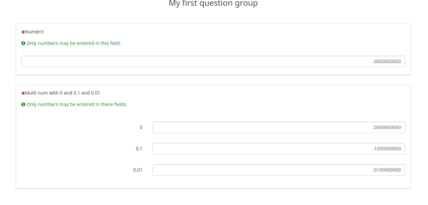The image size is (428, 205).
Task: Click 'Multi num with 0 and 0.1 and 0.01' title
Action: [x=62, y=93]
